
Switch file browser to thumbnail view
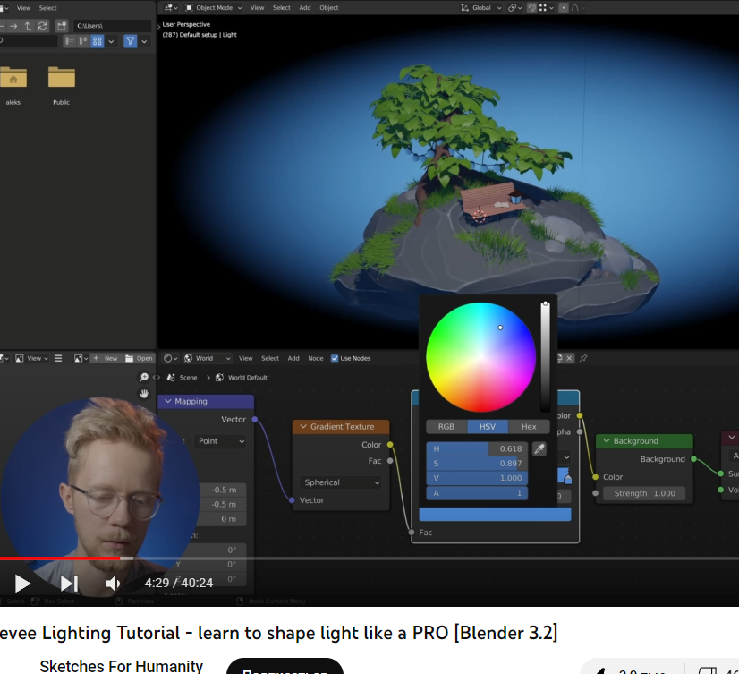pos(98,41)
